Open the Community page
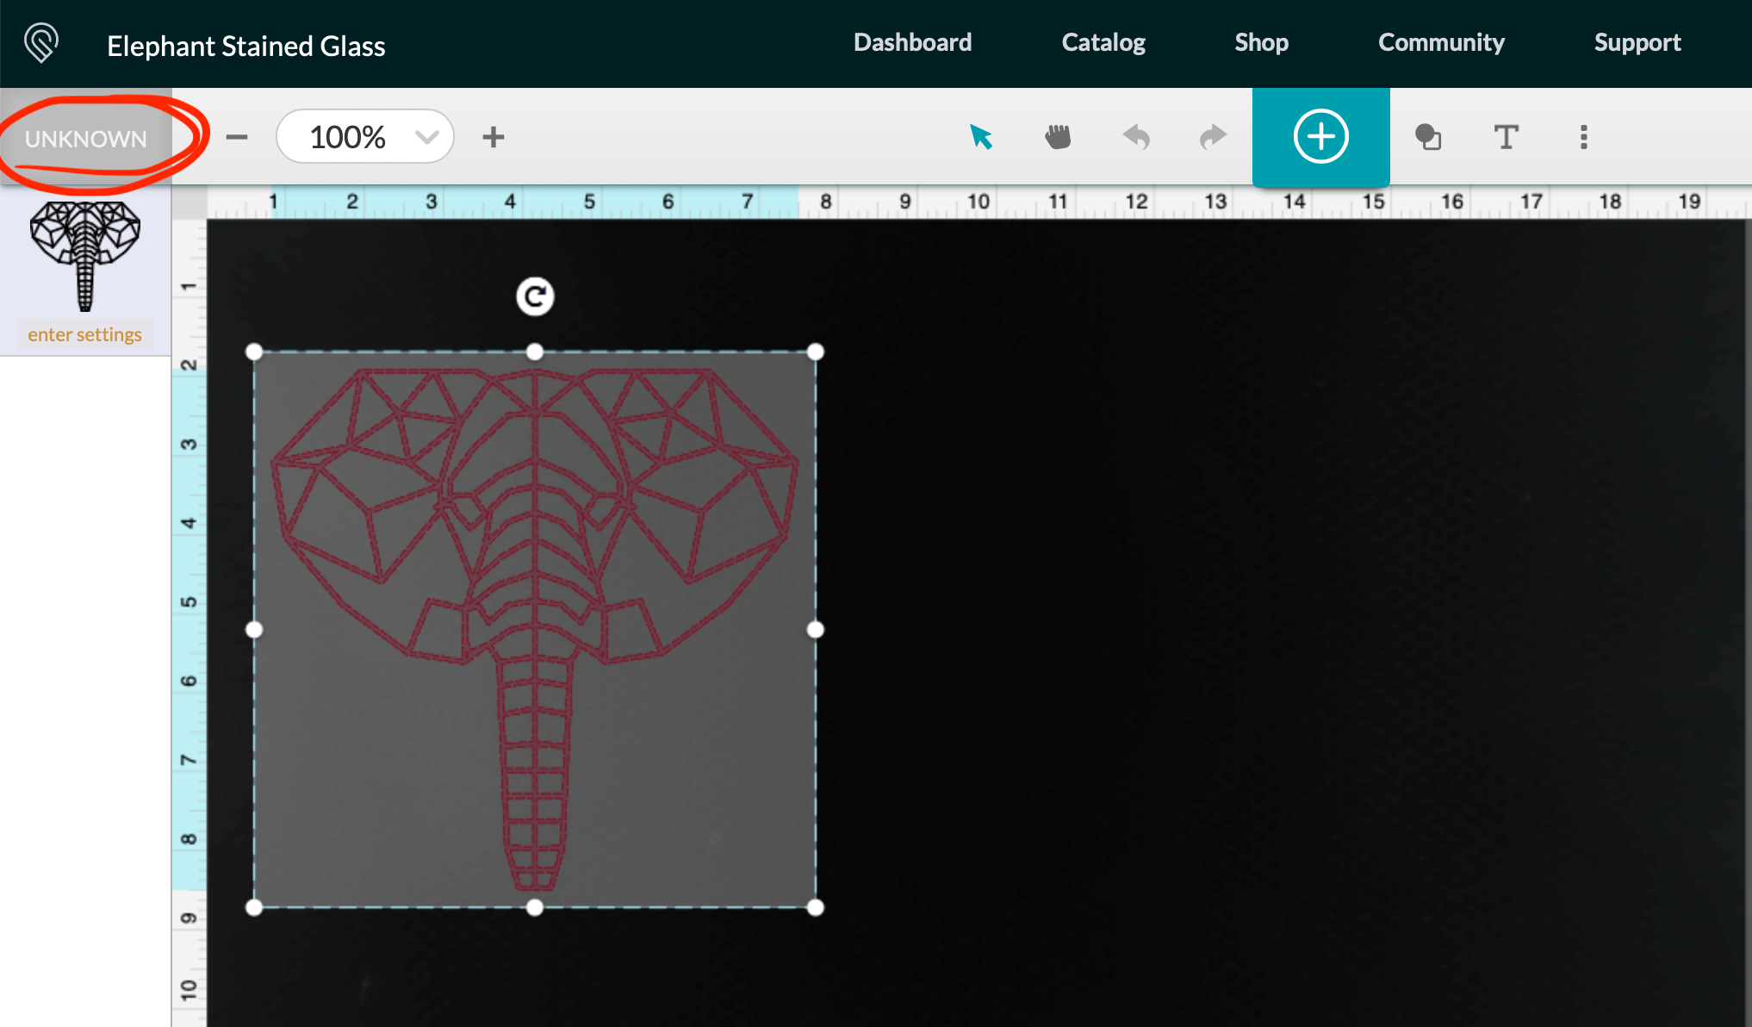 [1441, 42]
